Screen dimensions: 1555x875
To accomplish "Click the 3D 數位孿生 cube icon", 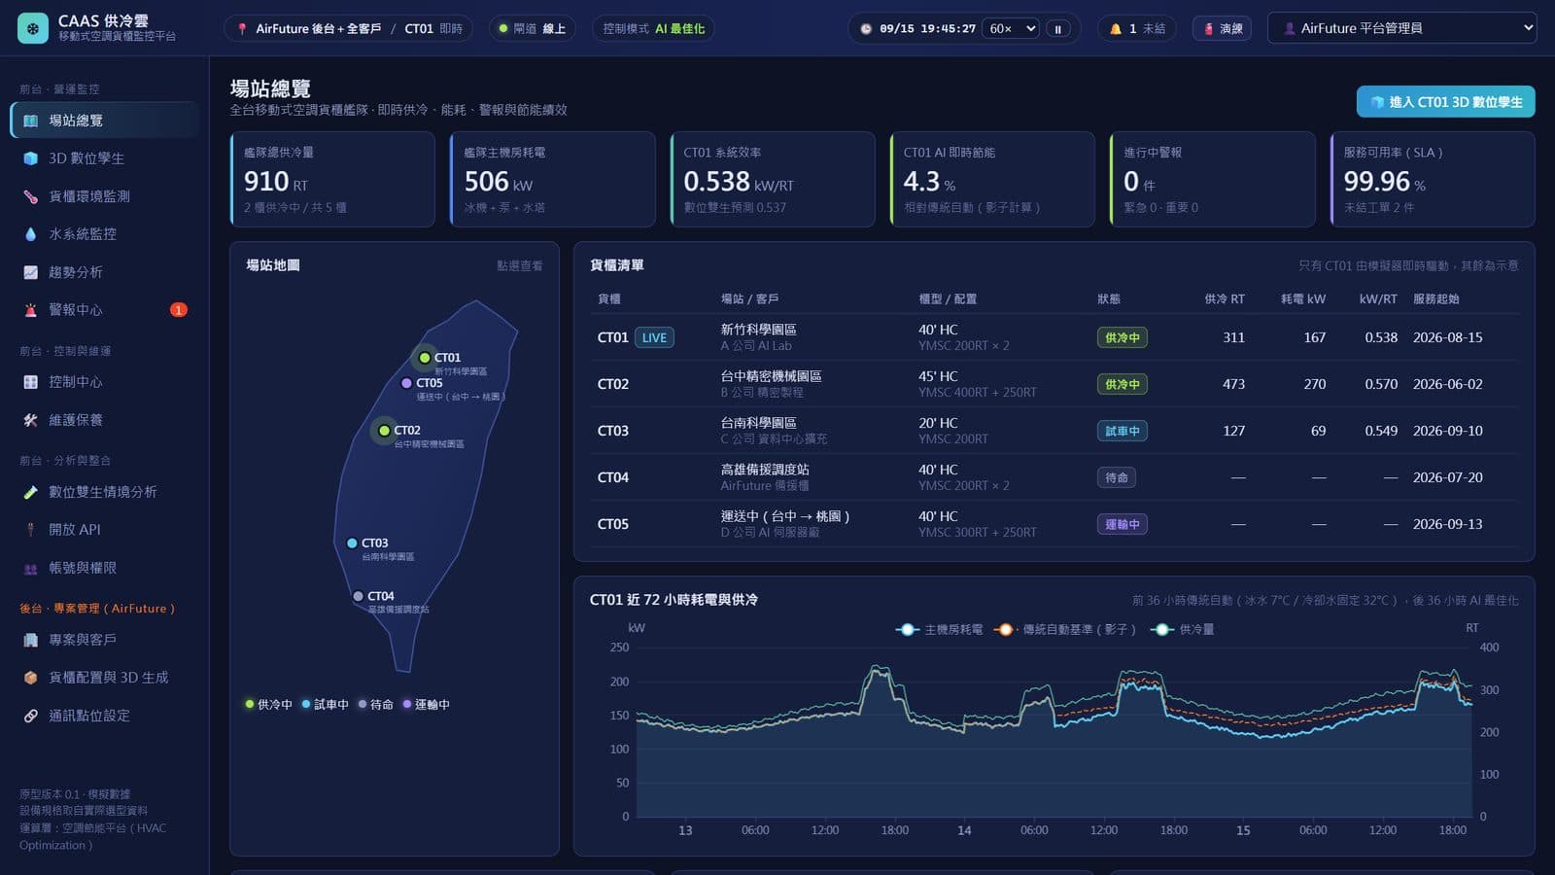I will tap(30, 158).
